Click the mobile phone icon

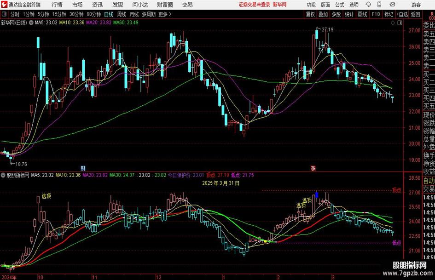(x=379, y=5)
